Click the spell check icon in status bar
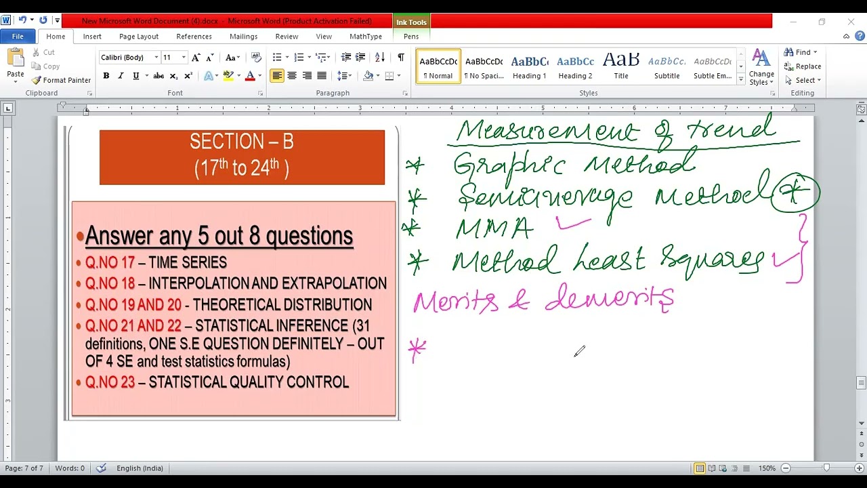The image size is (867, 488). coord(102,468)
